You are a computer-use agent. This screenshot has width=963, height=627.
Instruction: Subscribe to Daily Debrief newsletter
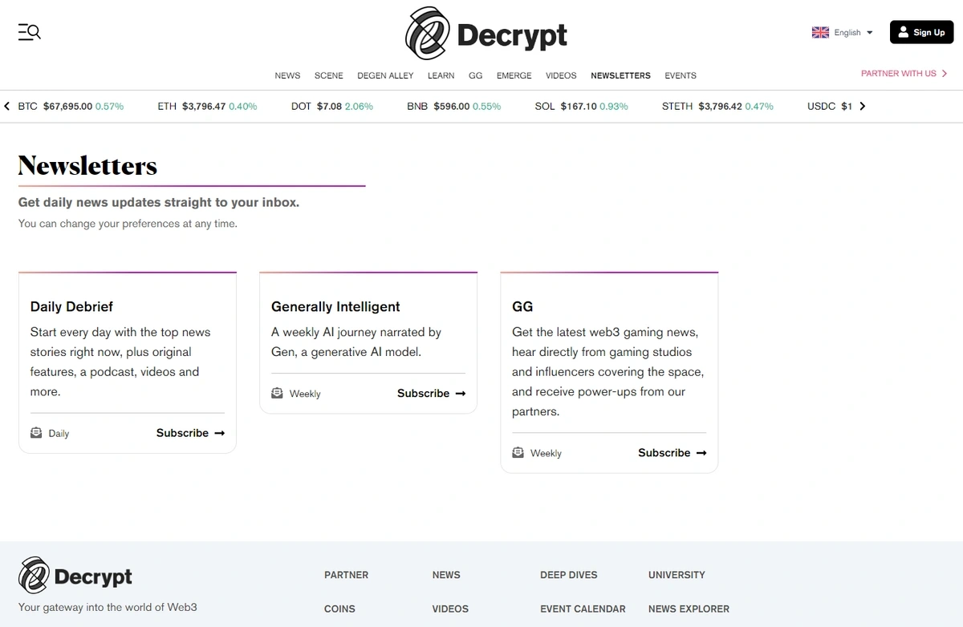point(190,433)
